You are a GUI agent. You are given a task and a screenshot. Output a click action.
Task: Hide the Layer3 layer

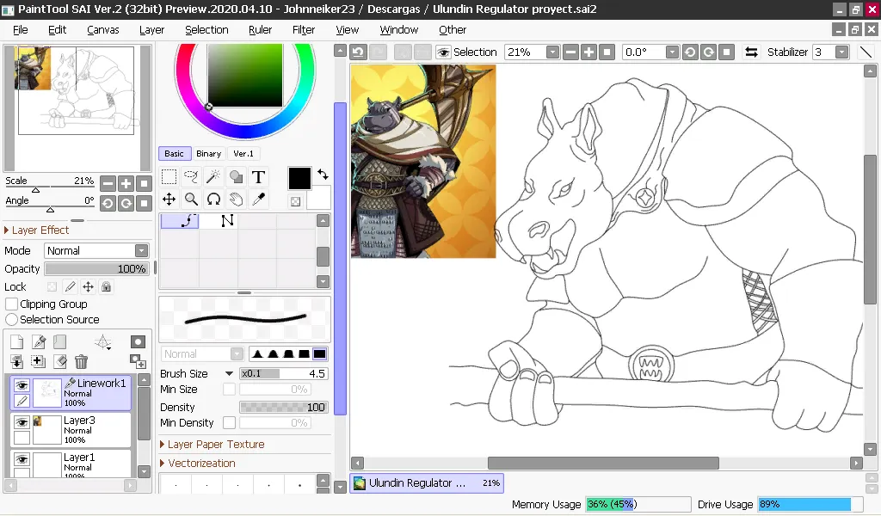pos(22,422)
